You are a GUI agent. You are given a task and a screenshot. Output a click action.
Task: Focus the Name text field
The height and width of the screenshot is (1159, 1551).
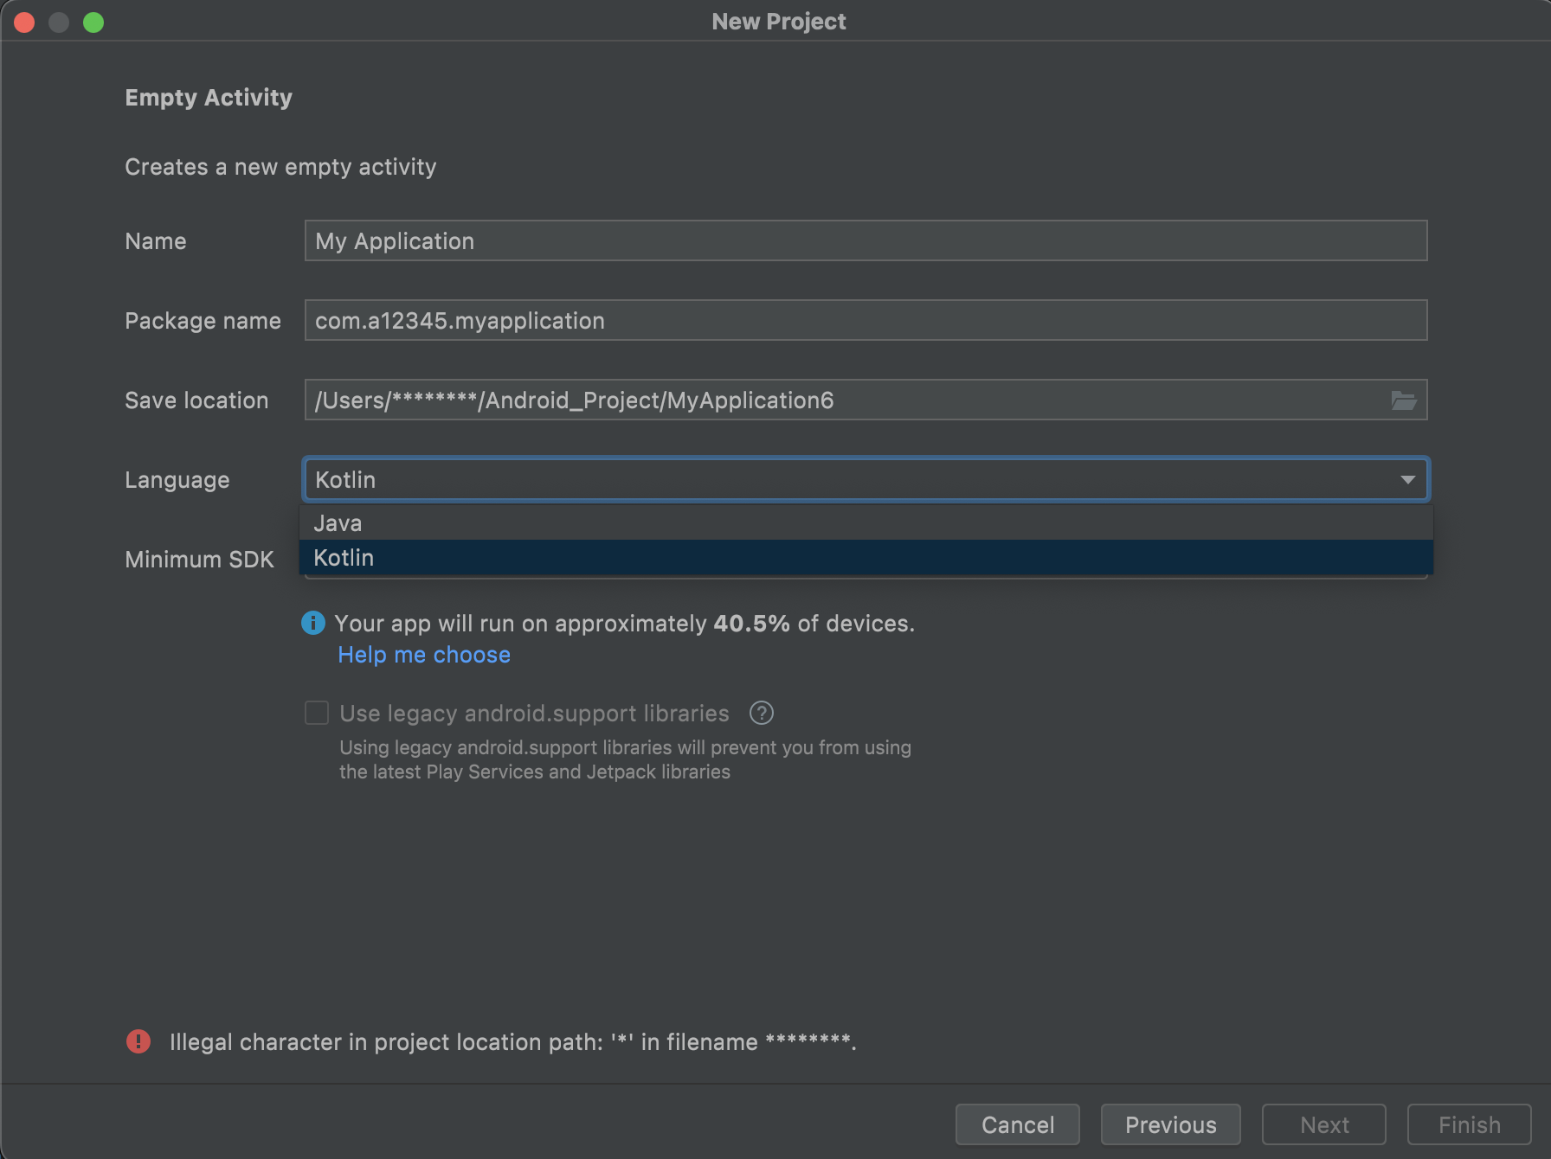coord(866,241)
